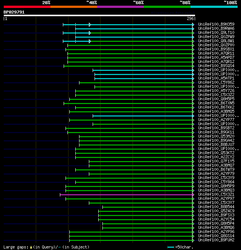Select label UniRef100_Q8H5P5
The width and height of the screenshot is (241, 250).
pyautogui.click(x=216, y=99)
